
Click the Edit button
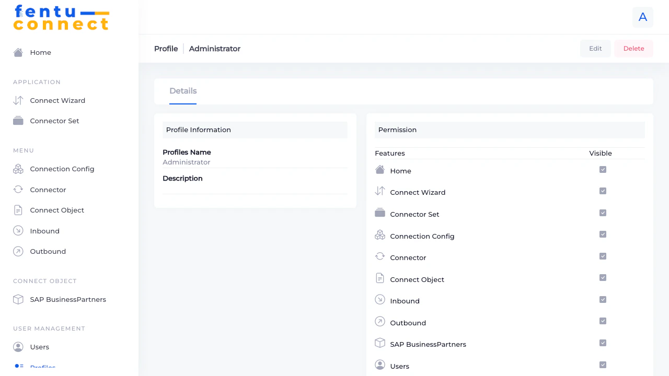595,49
